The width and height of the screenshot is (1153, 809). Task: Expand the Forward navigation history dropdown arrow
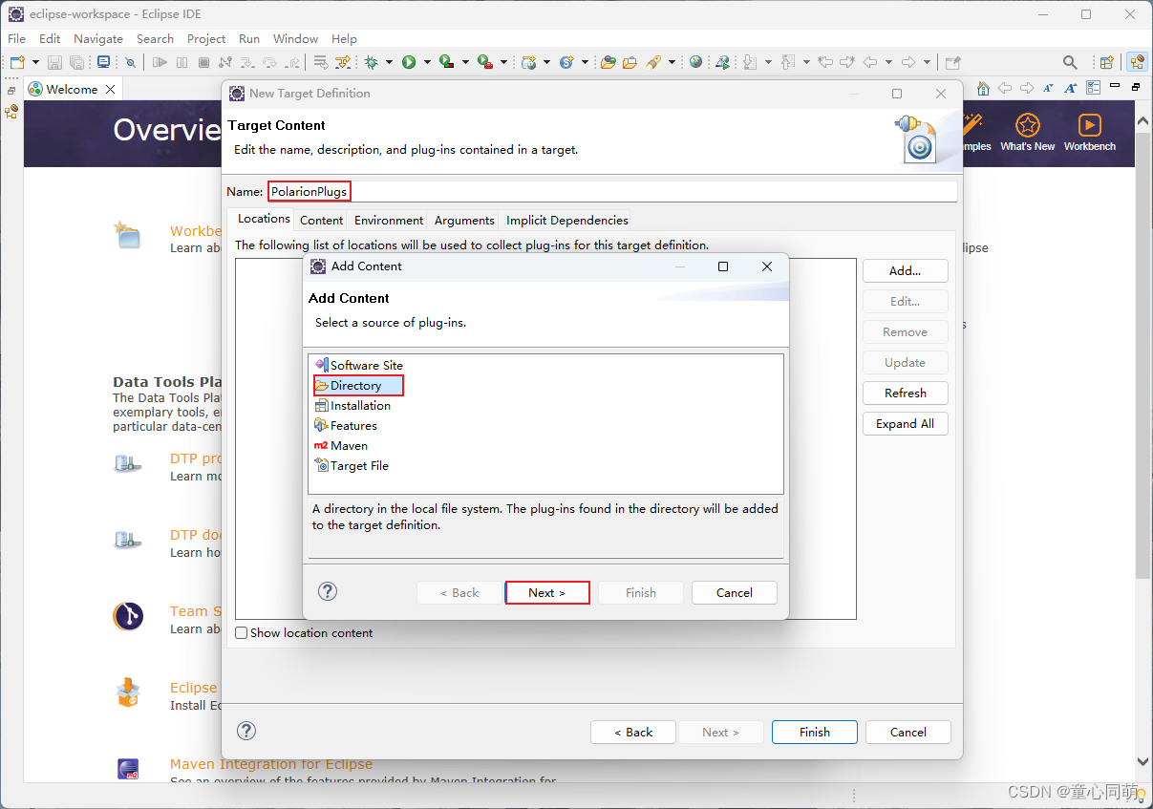[927, 62]
